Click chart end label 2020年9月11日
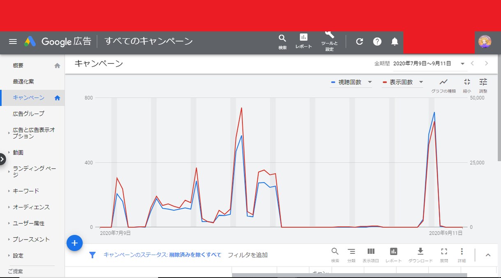This screenshot has height=278, width=501. pos(446,233)
